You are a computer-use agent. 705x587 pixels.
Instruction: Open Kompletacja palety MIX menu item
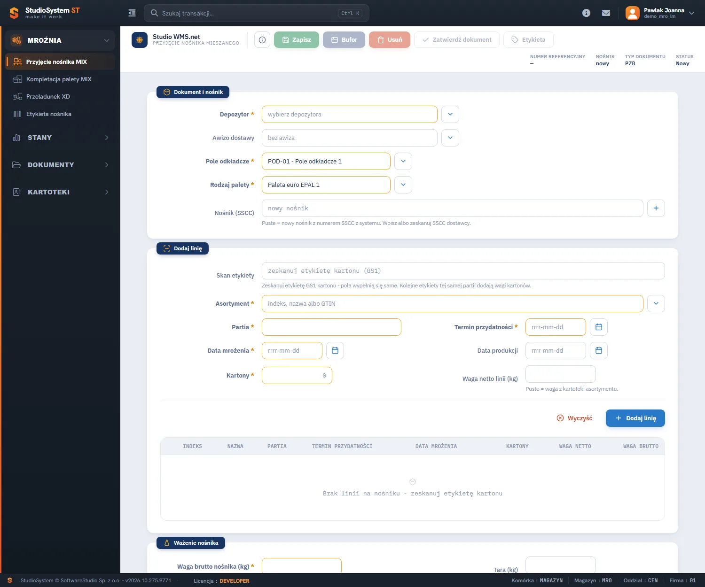(60, 79)
